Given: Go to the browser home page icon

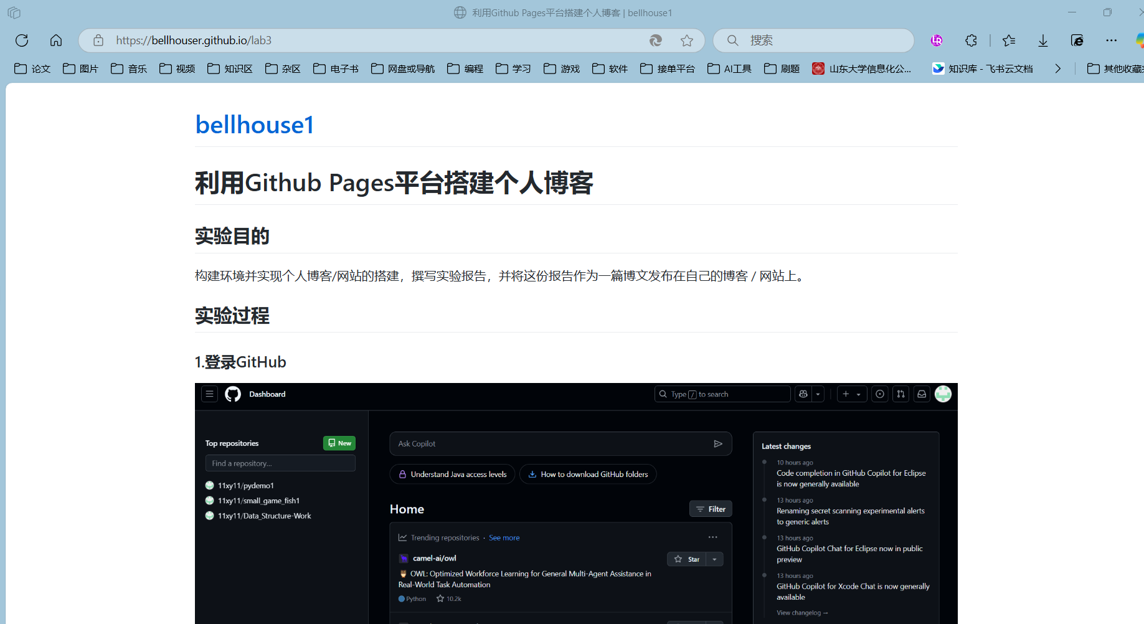Looking at the screenshot, I should tap(56, 40).
